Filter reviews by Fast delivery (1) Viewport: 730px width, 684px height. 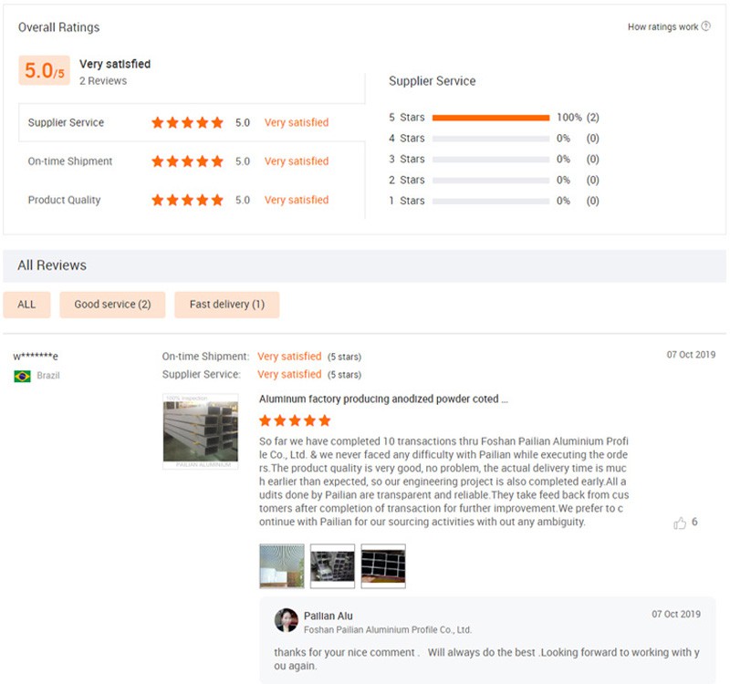226,305
